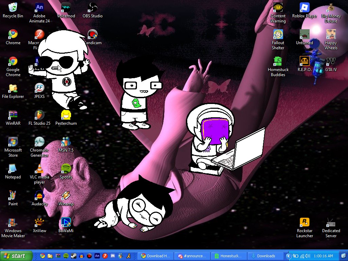
Task: Launch Discord from the Quick Launch bar
Action: click(x=113, y=256)
